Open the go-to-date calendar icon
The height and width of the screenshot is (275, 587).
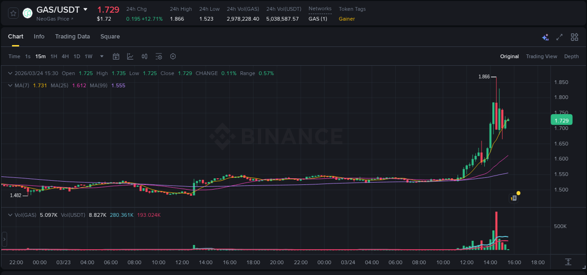tap(116, 56)
